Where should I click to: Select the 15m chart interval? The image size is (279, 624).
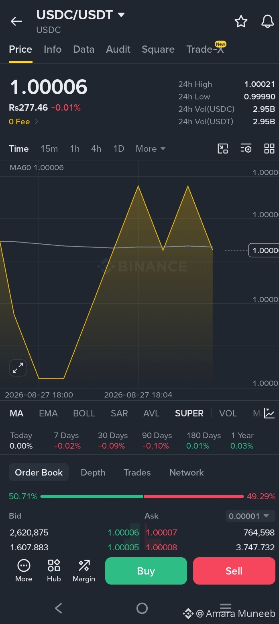[49, 148]
